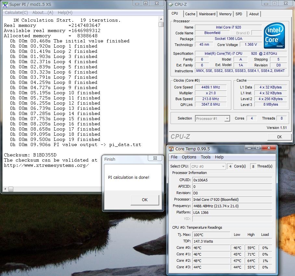This screenshot has height=276, width=295.
Task: Open the About...(A) menu in Super PI
Action: (x=43, y=13)
